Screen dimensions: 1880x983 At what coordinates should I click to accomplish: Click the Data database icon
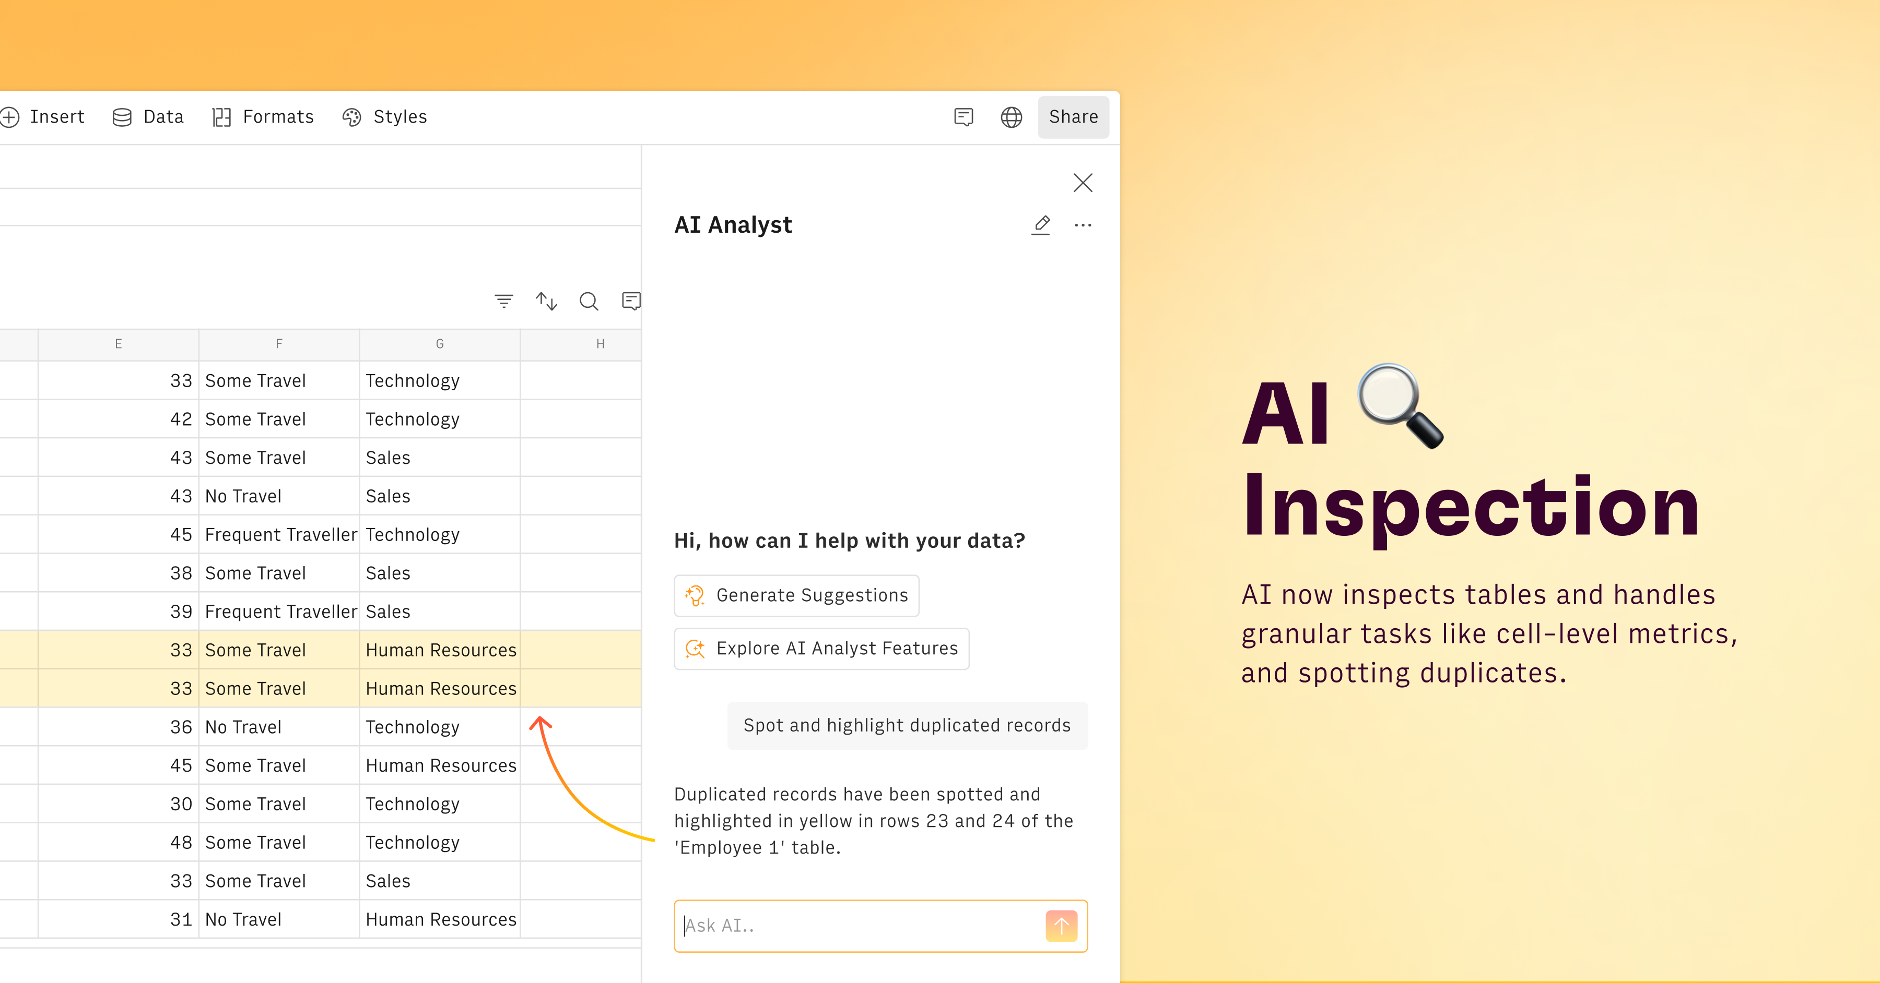(x=122, y=117)
